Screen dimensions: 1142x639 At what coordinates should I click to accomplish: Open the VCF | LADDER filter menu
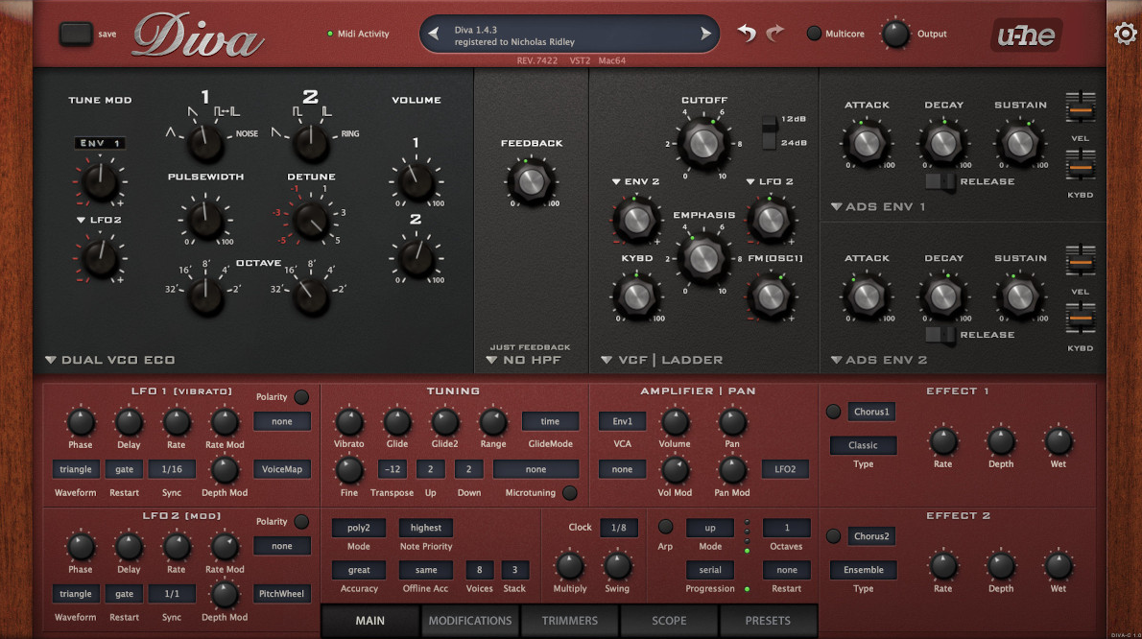[x=662, y=360]
